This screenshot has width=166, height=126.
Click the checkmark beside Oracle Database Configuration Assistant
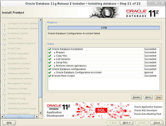(50, 72)
